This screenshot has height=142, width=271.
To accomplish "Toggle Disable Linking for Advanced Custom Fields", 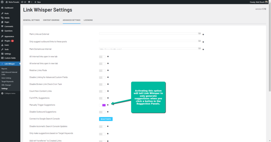I will pyautogui.click(x=102, y=77).
